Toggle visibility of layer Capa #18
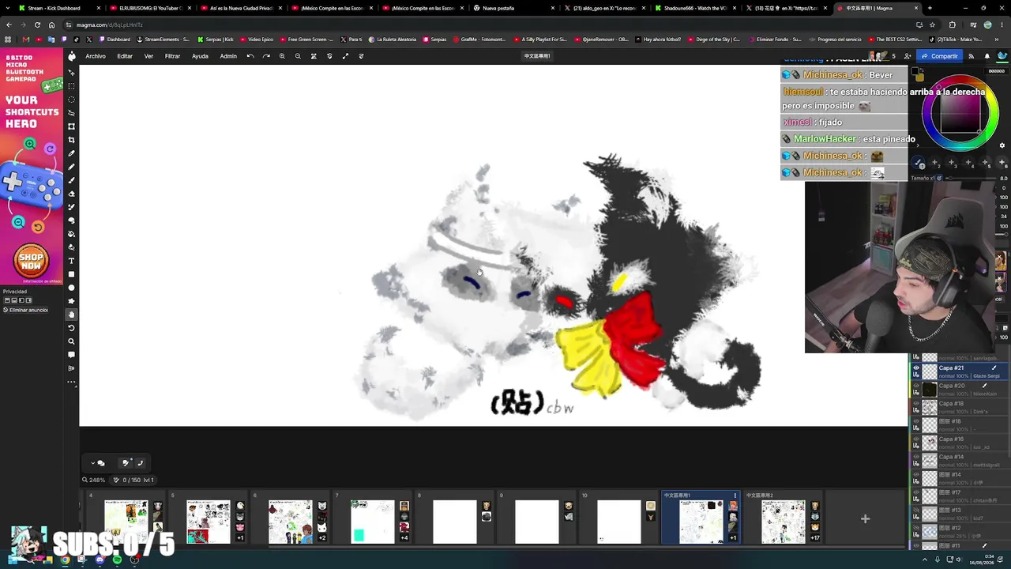Image resolution: width=1011 pixels, height=569 pixels. 916,404
